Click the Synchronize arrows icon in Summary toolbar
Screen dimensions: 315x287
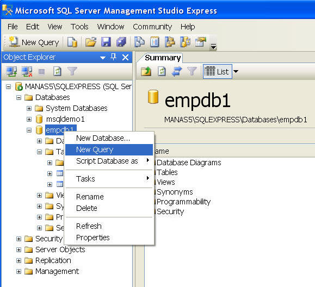pyautogui.click(x=177, y=71)
